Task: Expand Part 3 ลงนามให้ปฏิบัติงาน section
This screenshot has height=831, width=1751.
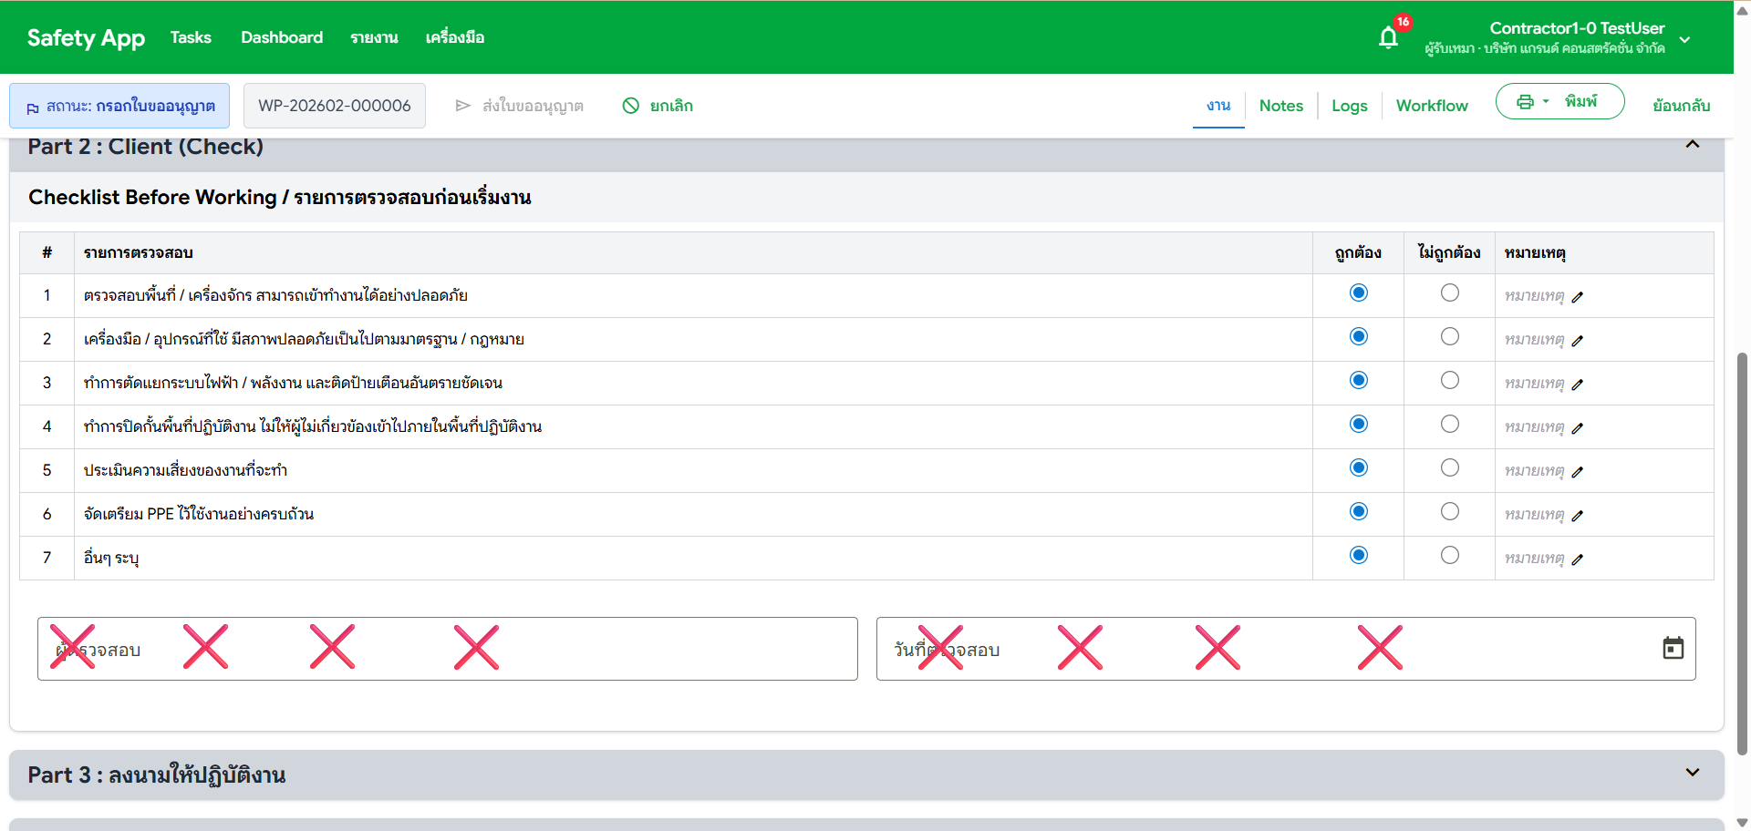Action: [1693, 772]
